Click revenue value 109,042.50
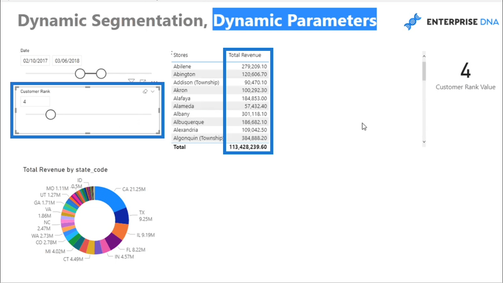Viewport: 503px width, 283px height. (254, 130)
